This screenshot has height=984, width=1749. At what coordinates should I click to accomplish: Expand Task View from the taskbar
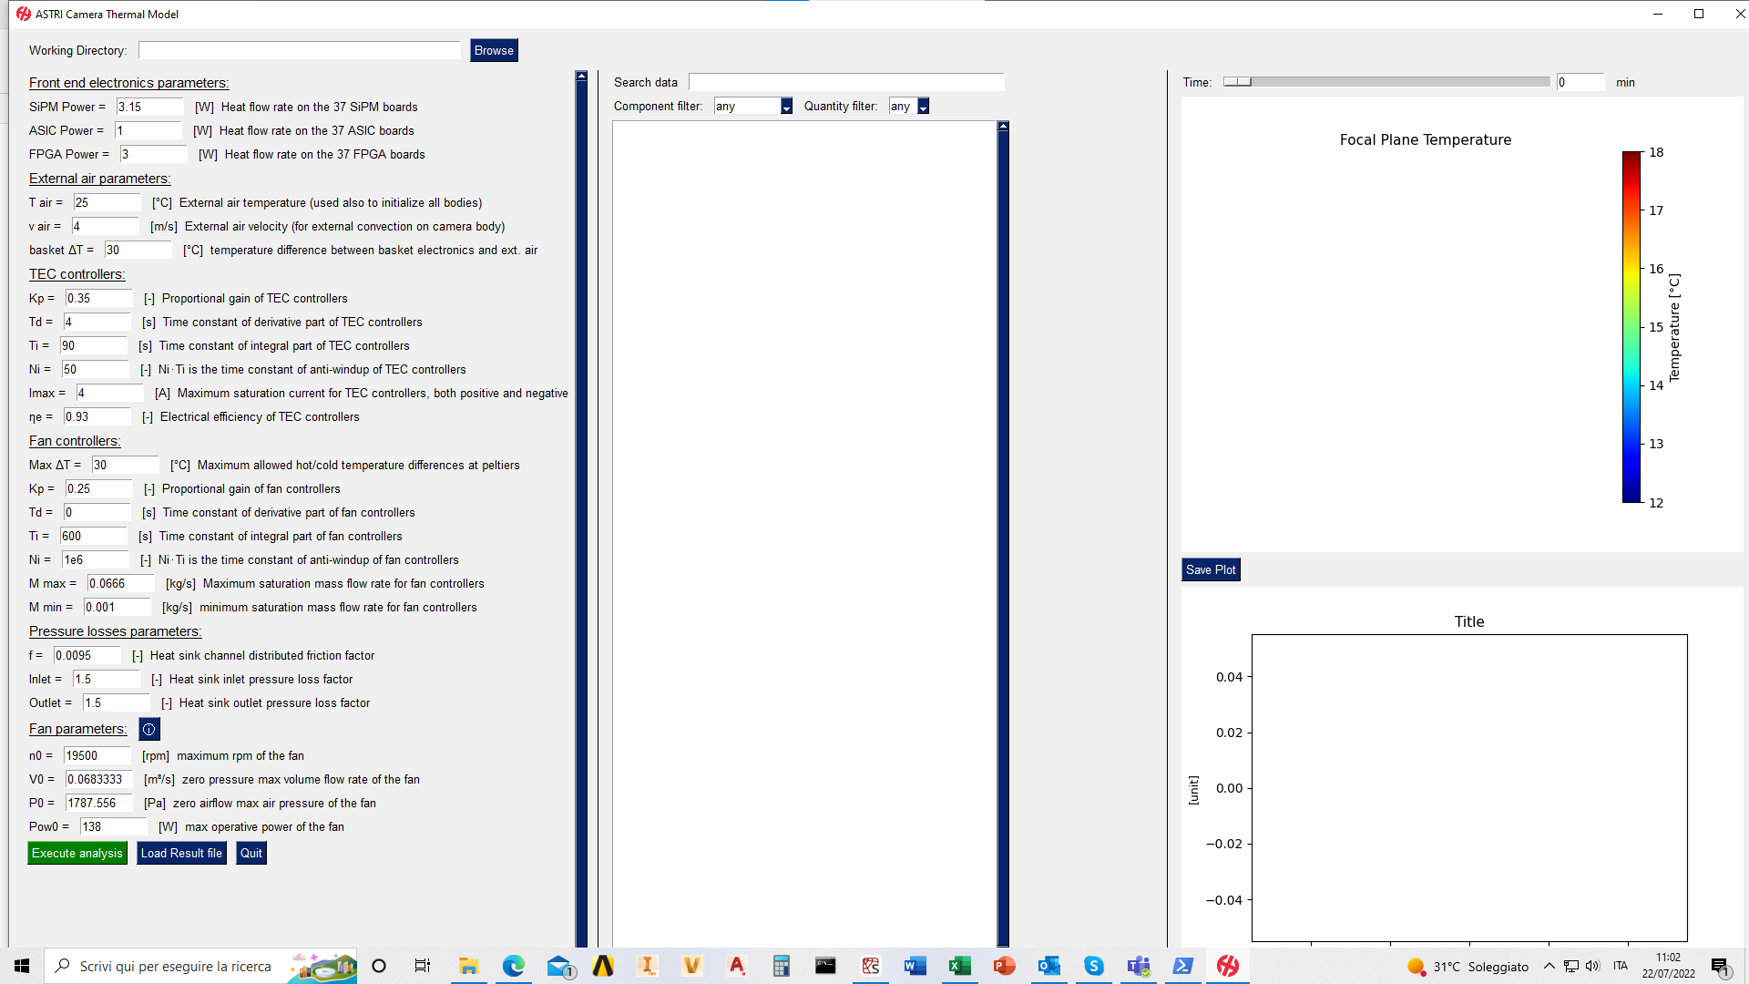pos(422,966)
